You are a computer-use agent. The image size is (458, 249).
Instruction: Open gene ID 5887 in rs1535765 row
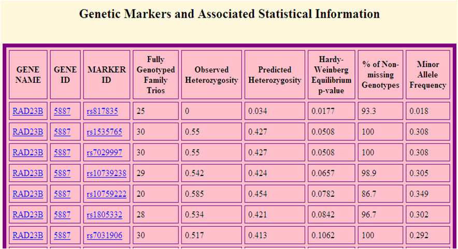(62, 131)
